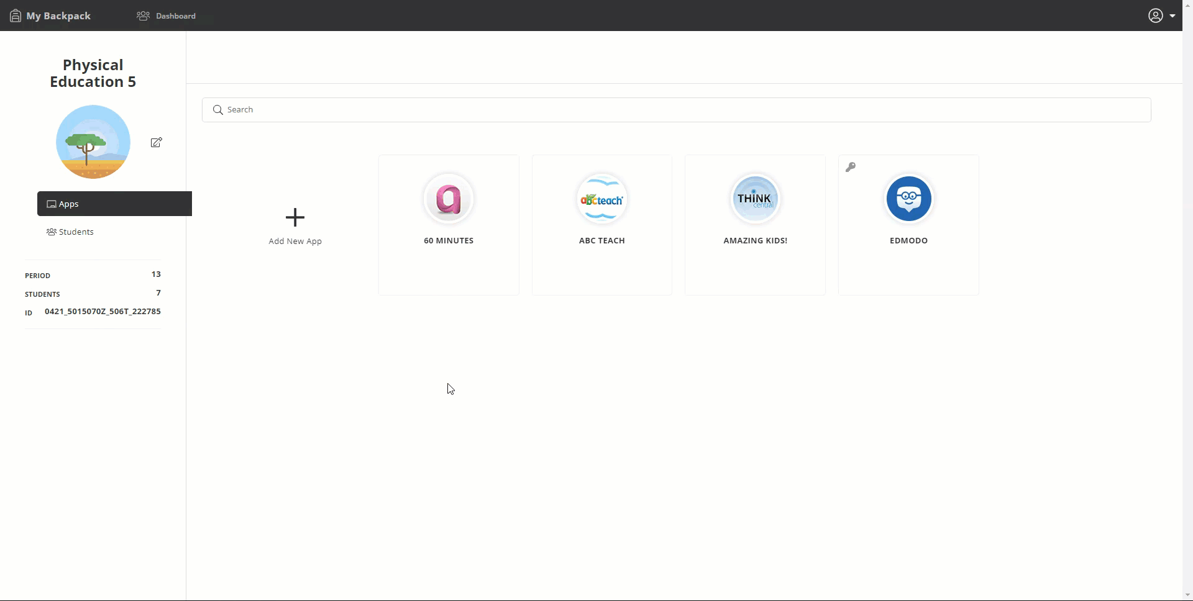This screenshot has width=1193, height=601.
Task: Focus the Search apps input field
Action: [x=683, y=110]
